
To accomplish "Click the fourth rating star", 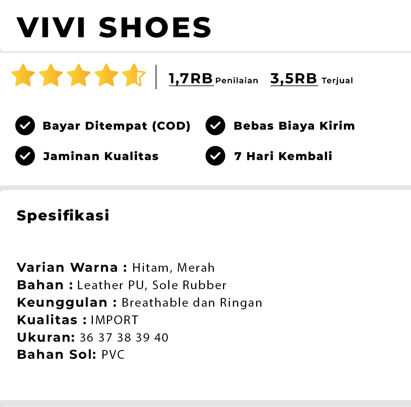I will (x=107, y=75).
